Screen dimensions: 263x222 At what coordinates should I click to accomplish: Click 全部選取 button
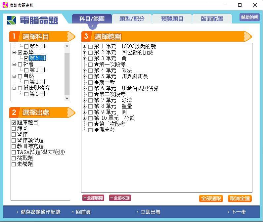(x=211, y=199)
